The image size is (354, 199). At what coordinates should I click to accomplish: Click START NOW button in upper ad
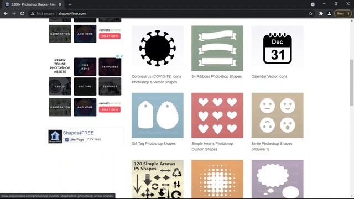110,36
